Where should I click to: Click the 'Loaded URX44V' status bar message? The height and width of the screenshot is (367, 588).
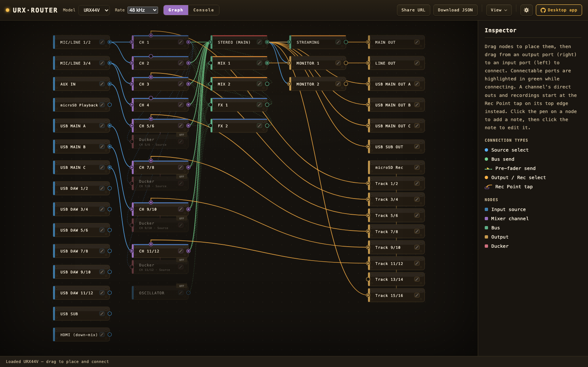(57, 361)
